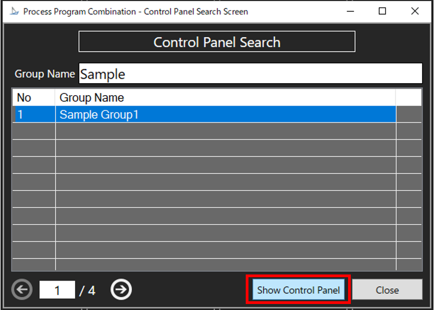Minimize the Control Panel Search window
434x310 pixels.
[x=350, y=11]
